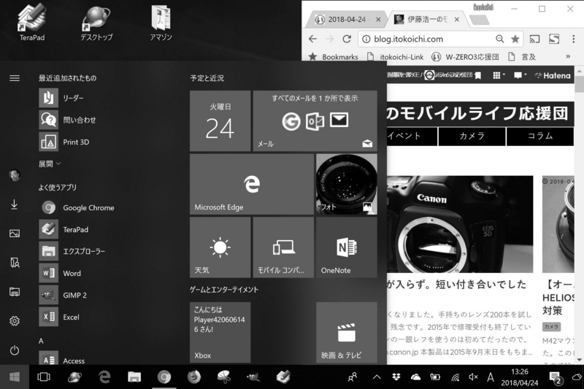Click the Windows Start button

click(15, 377)
